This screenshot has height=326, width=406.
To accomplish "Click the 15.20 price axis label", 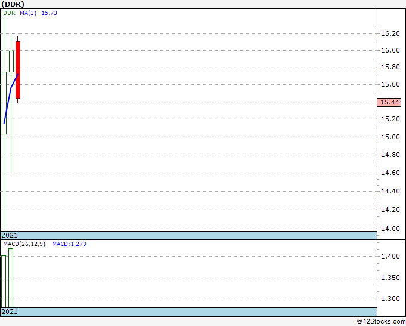I will click(x=390, y=119).
